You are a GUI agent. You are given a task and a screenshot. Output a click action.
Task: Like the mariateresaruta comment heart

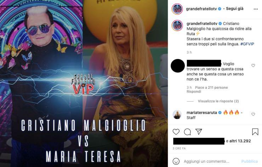pyautogui.click(x=253, y=114)
